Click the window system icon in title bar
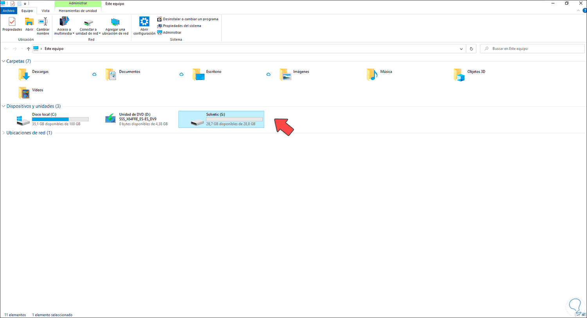587x318 pixels. pyautogui.click(x=3, y=4)
